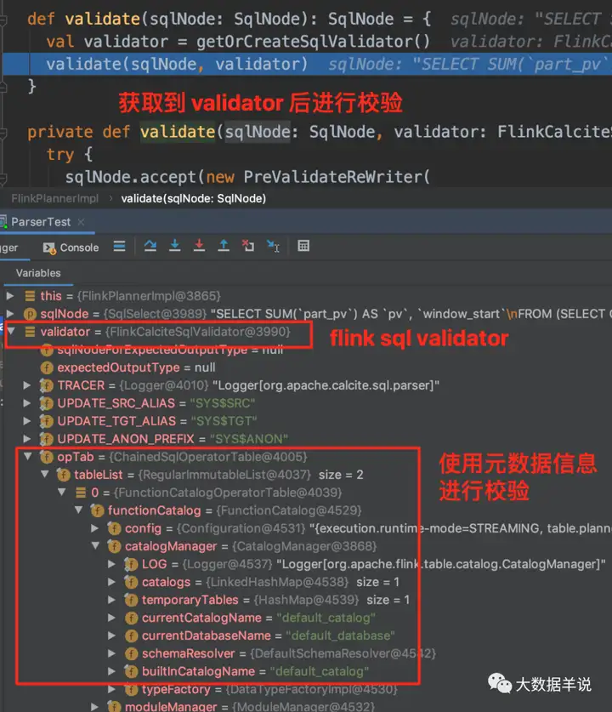Collapse the tableList field node
612x712 pixels.
point(45,474)
